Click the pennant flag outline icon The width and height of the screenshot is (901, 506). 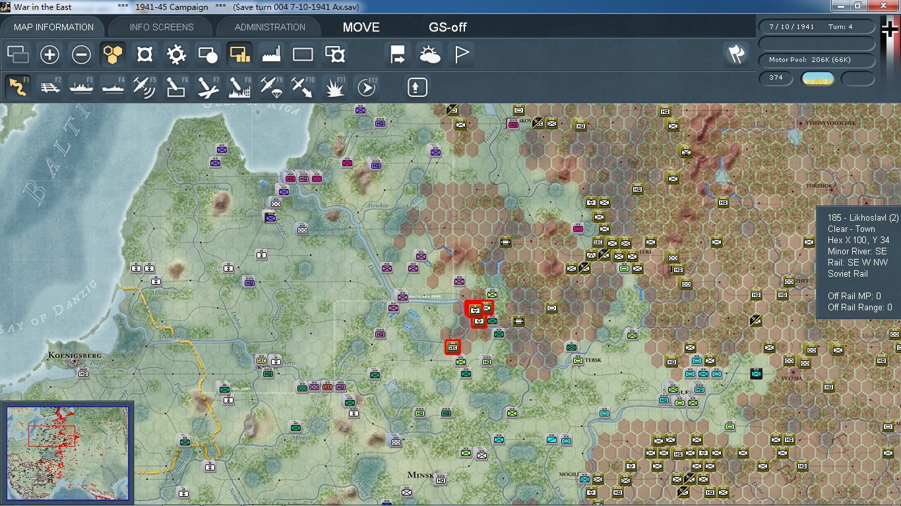click(461, 55)
